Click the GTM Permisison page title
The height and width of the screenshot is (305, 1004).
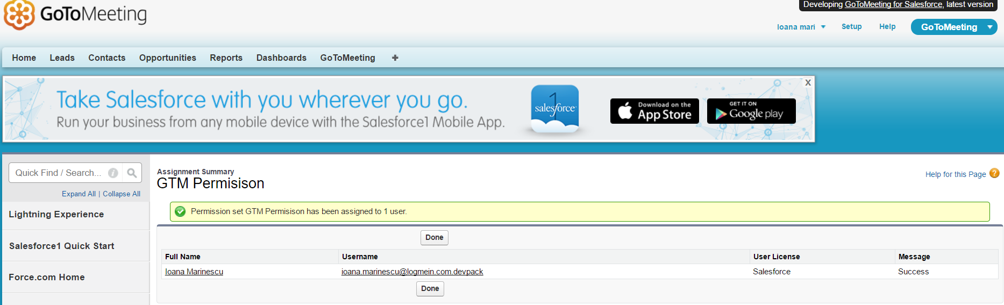210,183
